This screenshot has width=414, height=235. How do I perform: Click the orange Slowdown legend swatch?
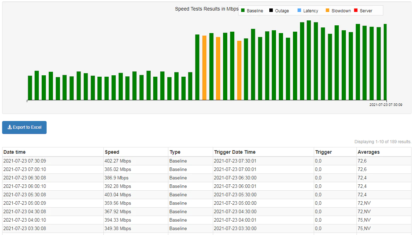point(328,11)
